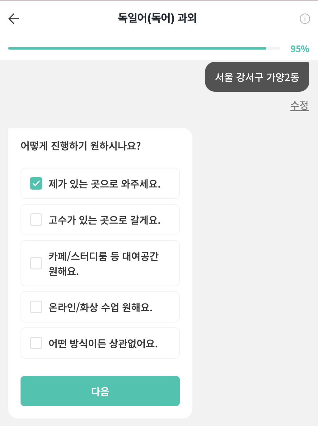Click the '수정' link under the address

pyautogui.click(x=299, y=105)
